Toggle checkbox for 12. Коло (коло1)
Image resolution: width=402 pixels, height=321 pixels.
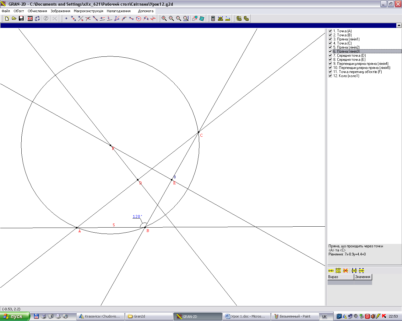tap(330, 76)
